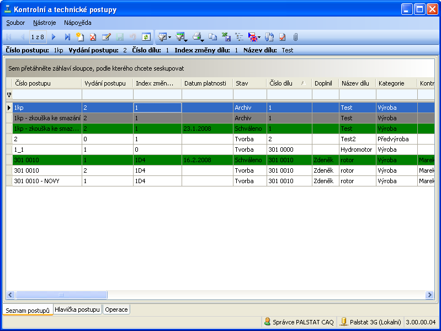Image resolution: width=441 pixels, height=331 pixels.
Task: Go to next record arrow
Action: pos(54,37)
